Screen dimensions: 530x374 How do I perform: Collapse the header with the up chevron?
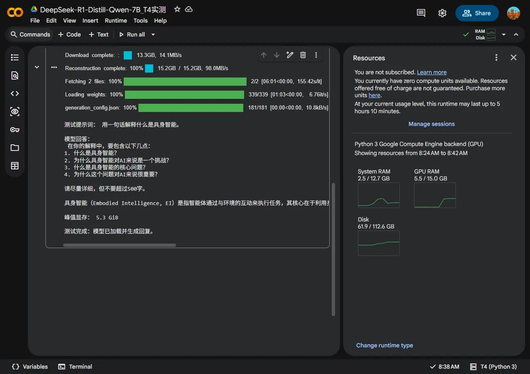coord(516,34)
